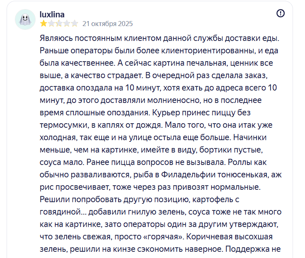
Task: Click the word термосумки in the review
Action: 64,125
